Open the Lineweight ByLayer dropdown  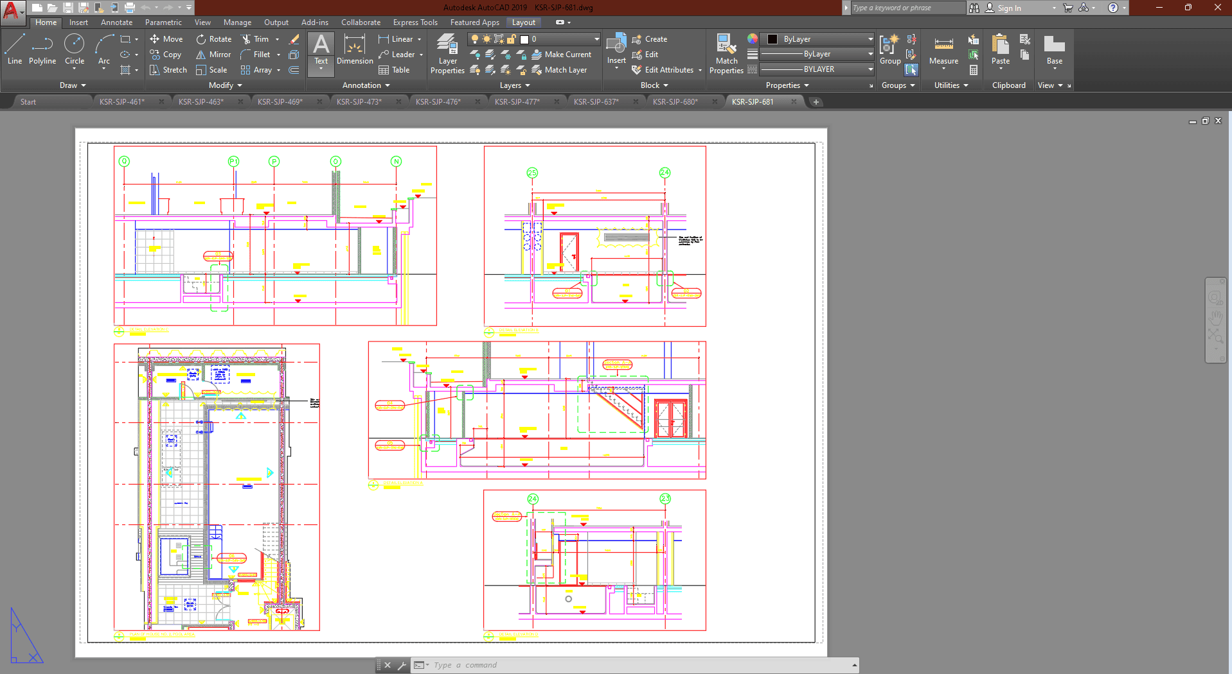[816, 54]
